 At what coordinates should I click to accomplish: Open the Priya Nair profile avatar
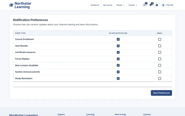[163, 5]
